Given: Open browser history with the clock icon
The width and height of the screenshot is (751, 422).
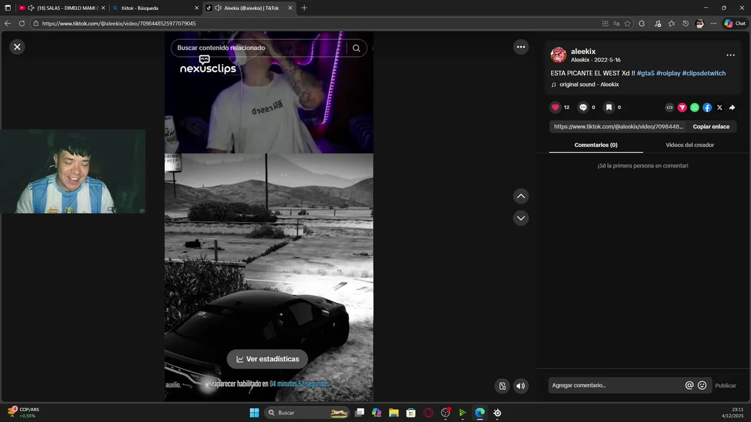Looking at the screenshot, I should tap(685, 23).
